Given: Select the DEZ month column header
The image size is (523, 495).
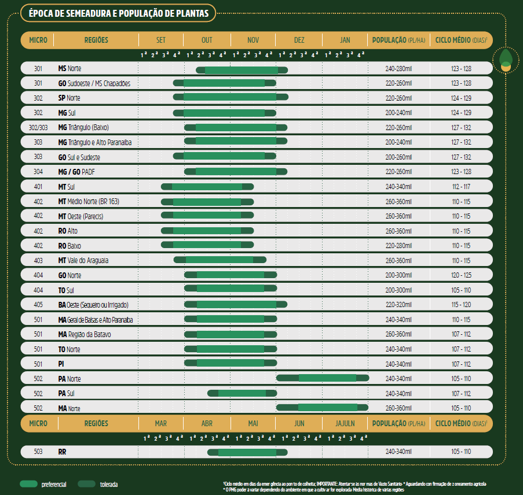Looking at the screenshot, I should click(x=299, y=40).
